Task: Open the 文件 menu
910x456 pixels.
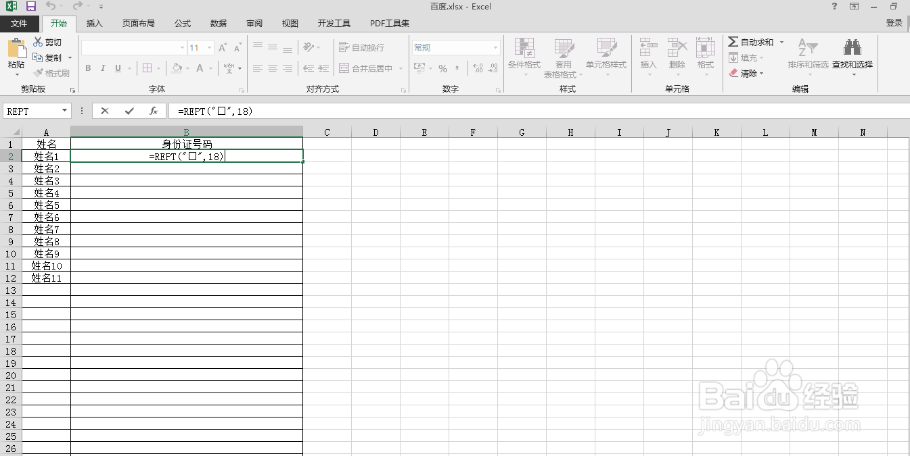Action: point(20,22)
